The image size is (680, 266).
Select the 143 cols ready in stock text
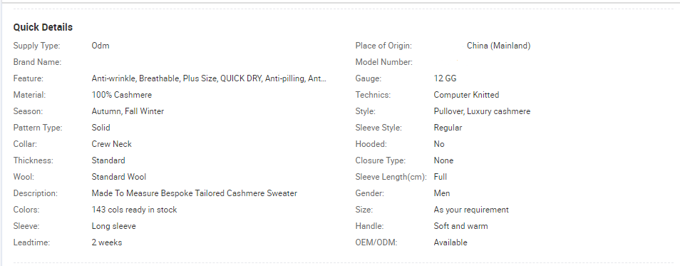135,210
